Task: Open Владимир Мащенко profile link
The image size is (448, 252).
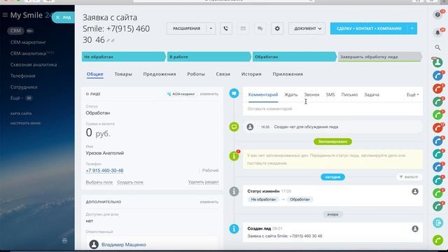Action: 124,244
